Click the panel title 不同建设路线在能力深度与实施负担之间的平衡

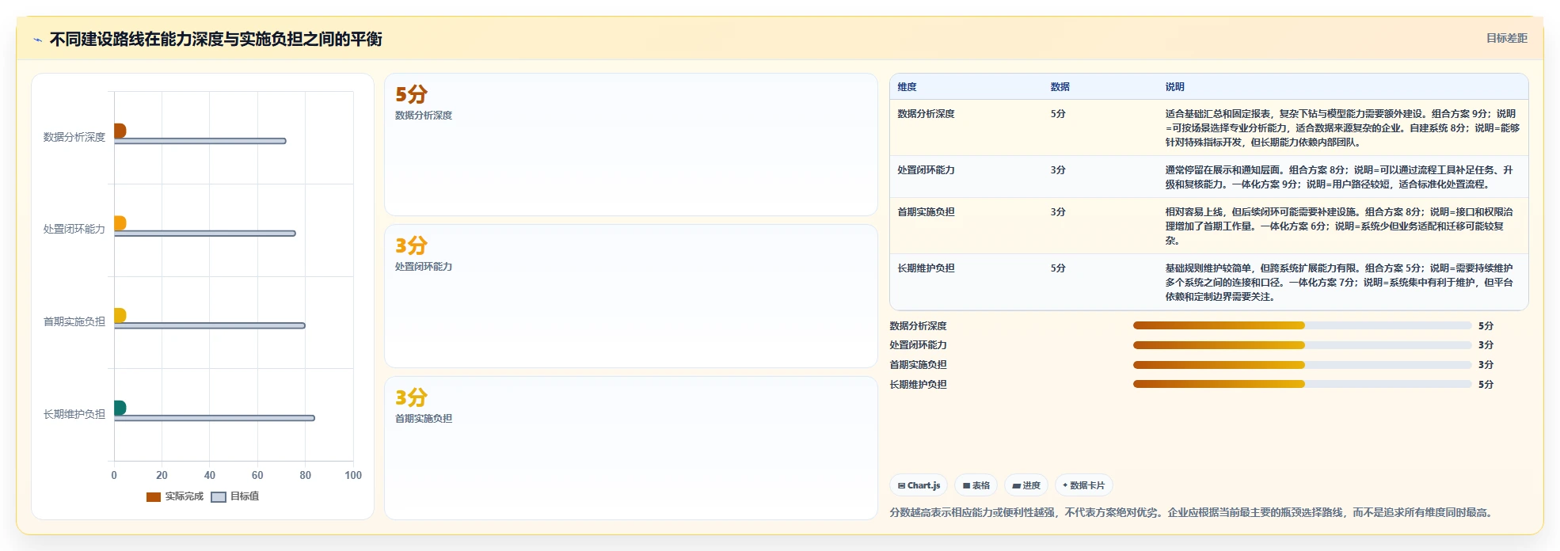click(x=215, y=40)
